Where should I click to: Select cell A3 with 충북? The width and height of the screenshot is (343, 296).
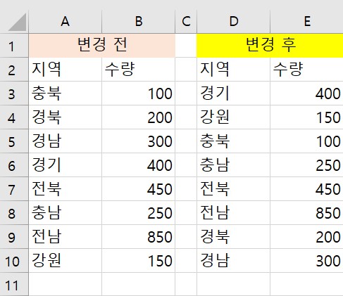coord(66,94)
